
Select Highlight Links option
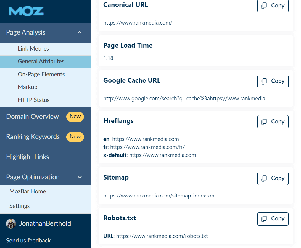coord(28,157)
